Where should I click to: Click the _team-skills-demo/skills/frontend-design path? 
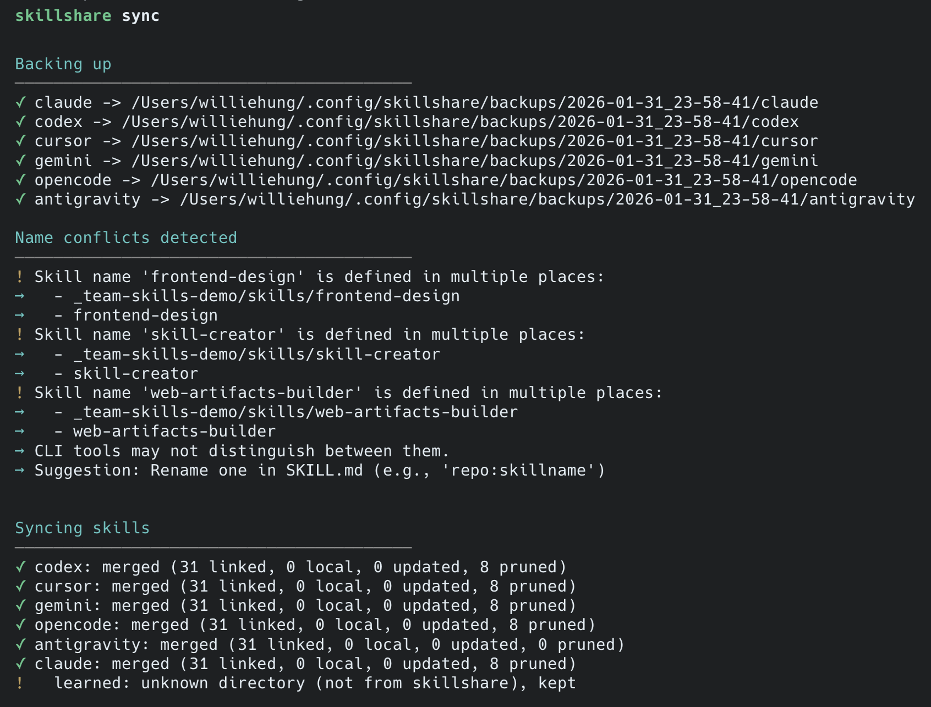[266, 296]
